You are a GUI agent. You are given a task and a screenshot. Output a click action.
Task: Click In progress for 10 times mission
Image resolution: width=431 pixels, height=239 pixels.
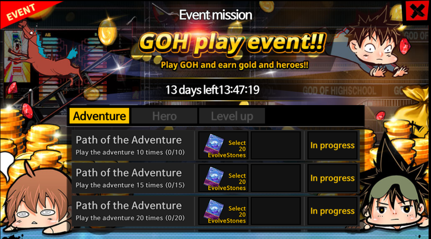[332, 145]
